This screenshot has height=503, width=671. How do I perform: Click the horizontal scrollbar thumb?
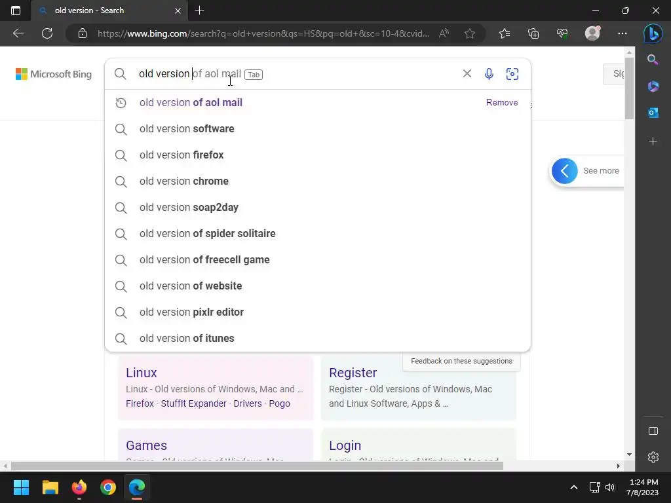coord(257,466)
